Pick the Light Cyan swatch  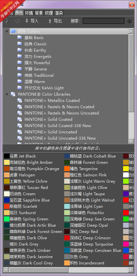[67, 206]
